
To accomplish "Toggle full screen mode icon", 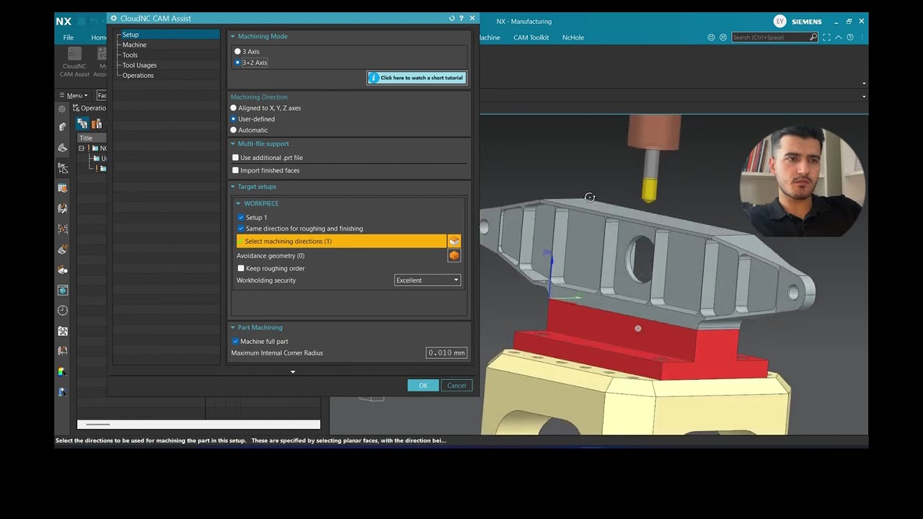I will click(x=826, y=37).
